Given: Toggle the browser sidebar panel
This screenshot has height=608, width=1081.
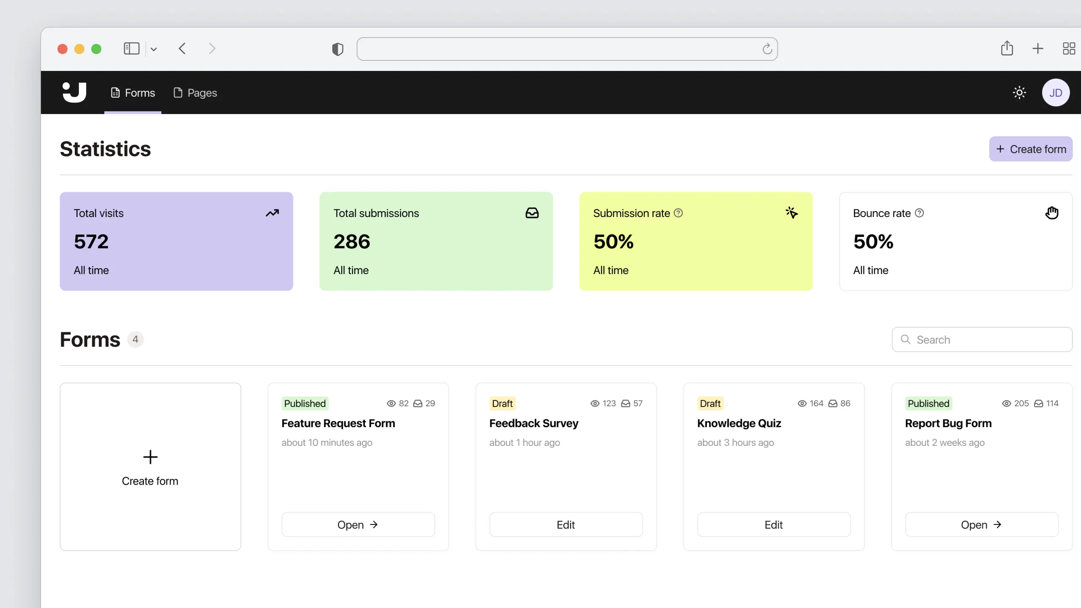Looking at the screenshot, I should click(131, 49).
